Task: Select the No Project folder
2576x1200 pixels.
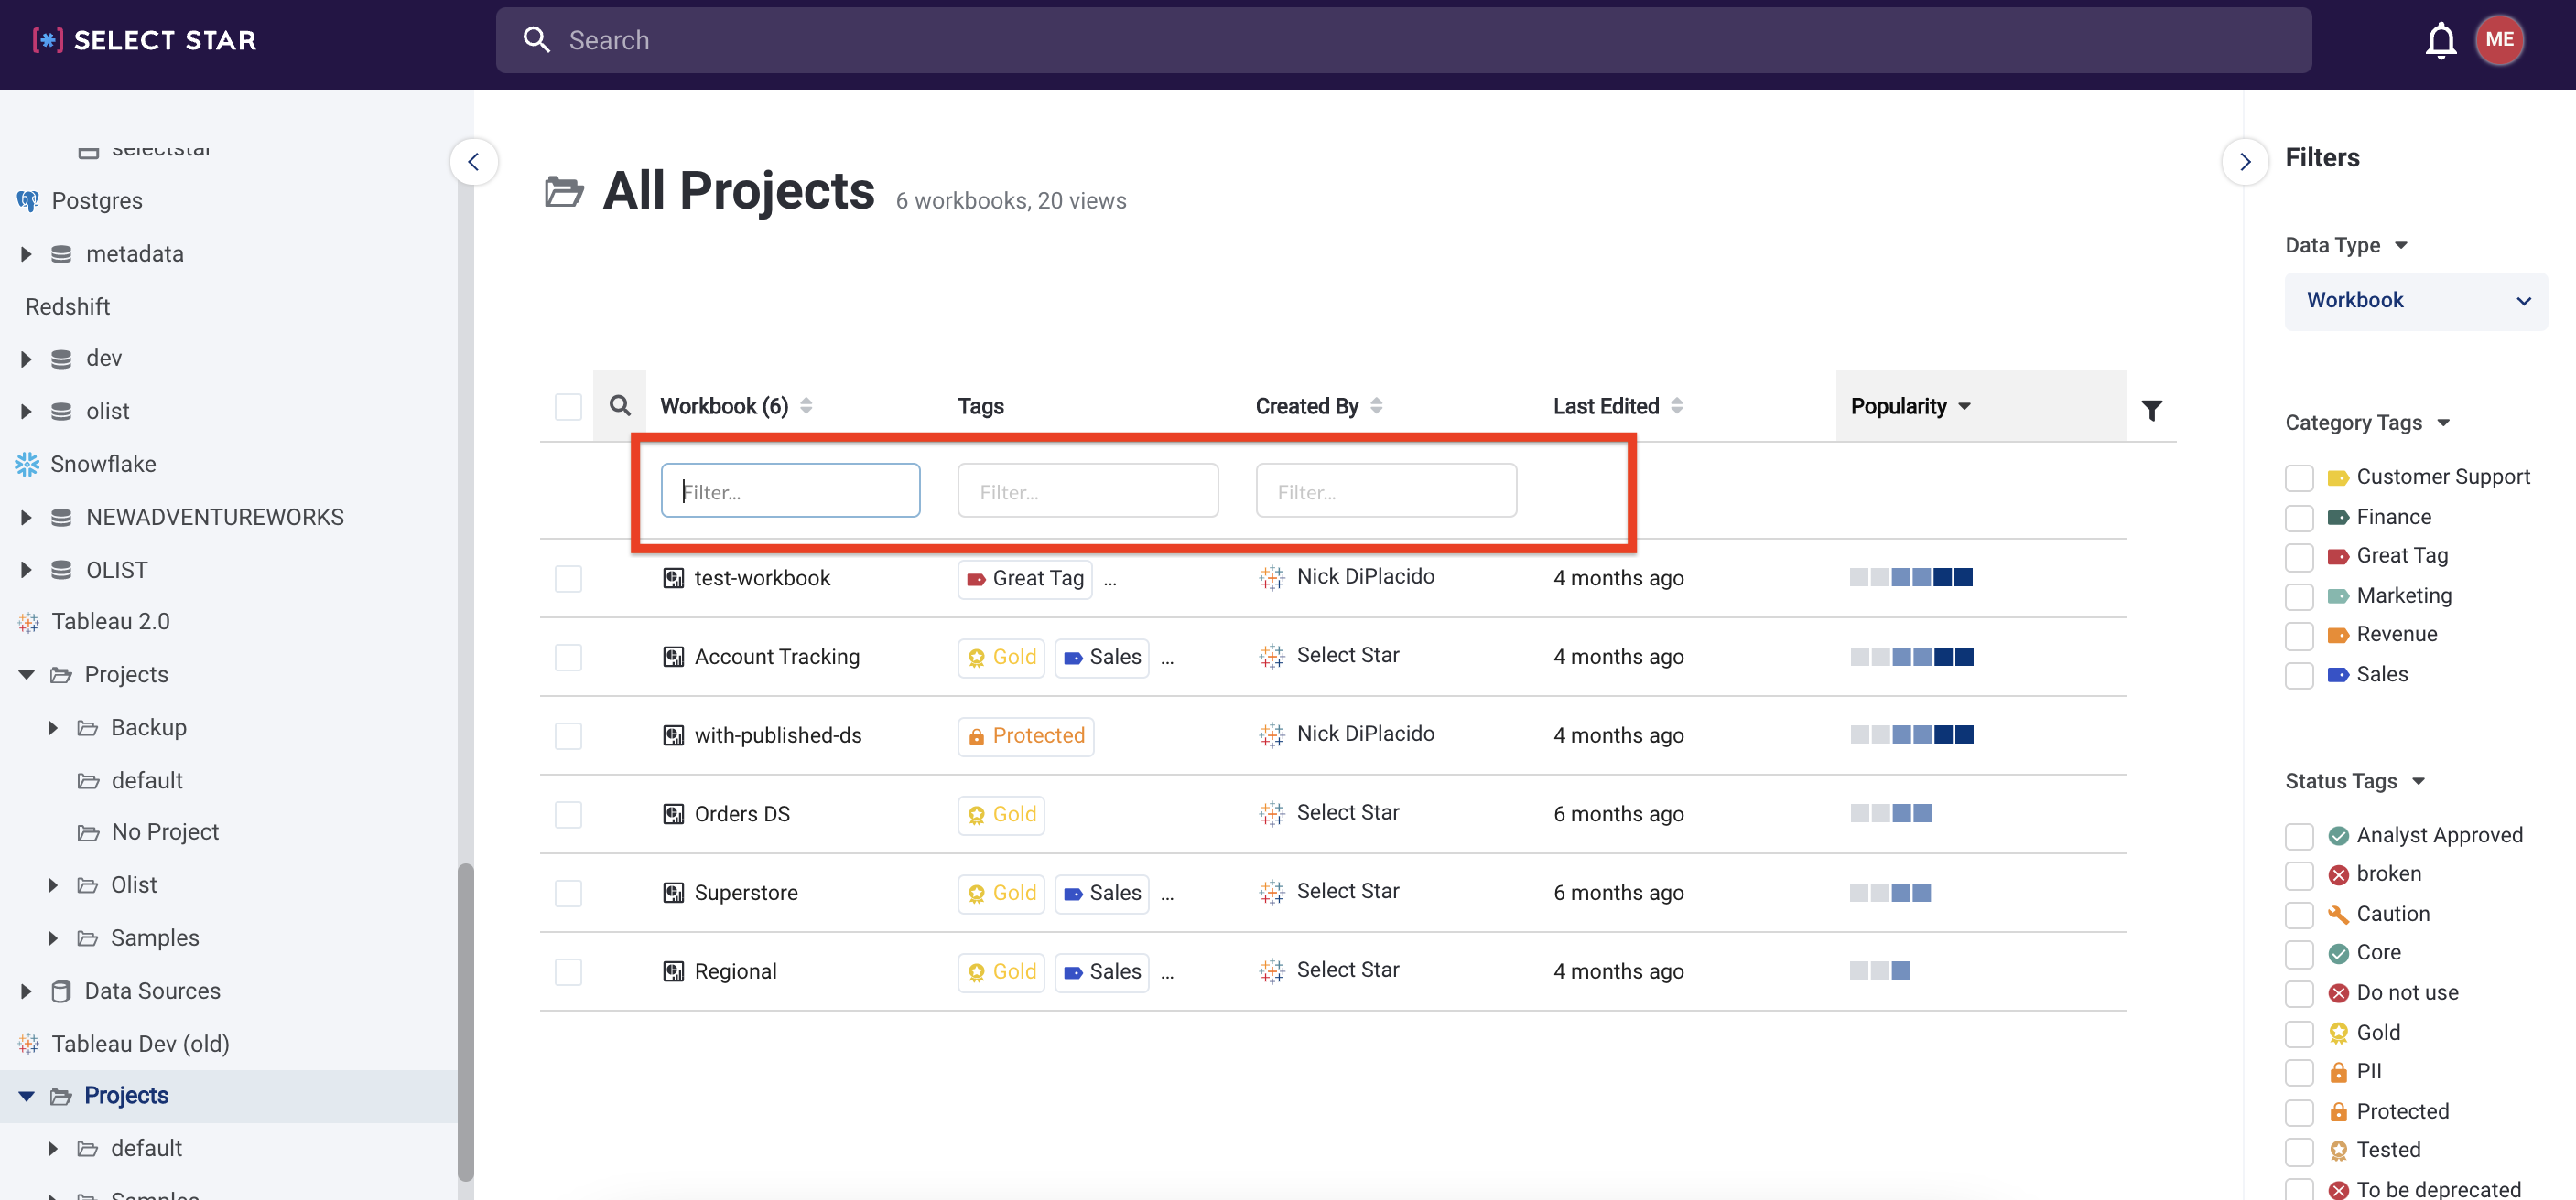Action: 165,831
